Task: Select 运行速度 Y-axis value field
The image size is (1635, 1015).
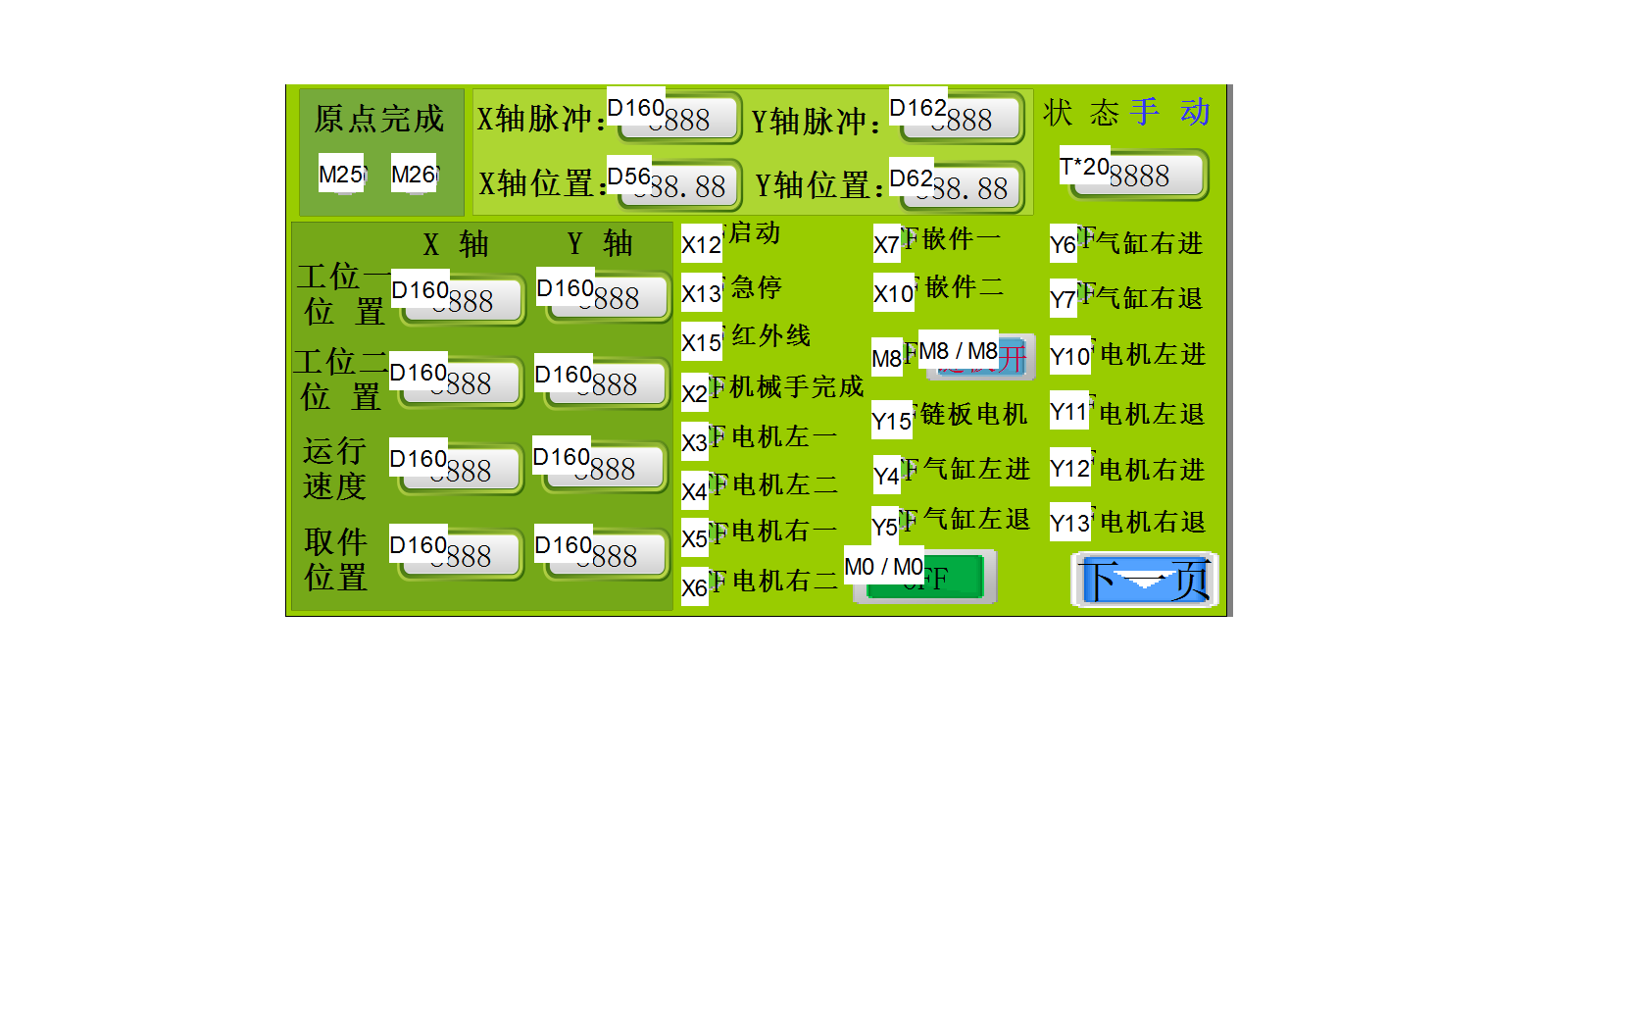Action: coord(605,468)
